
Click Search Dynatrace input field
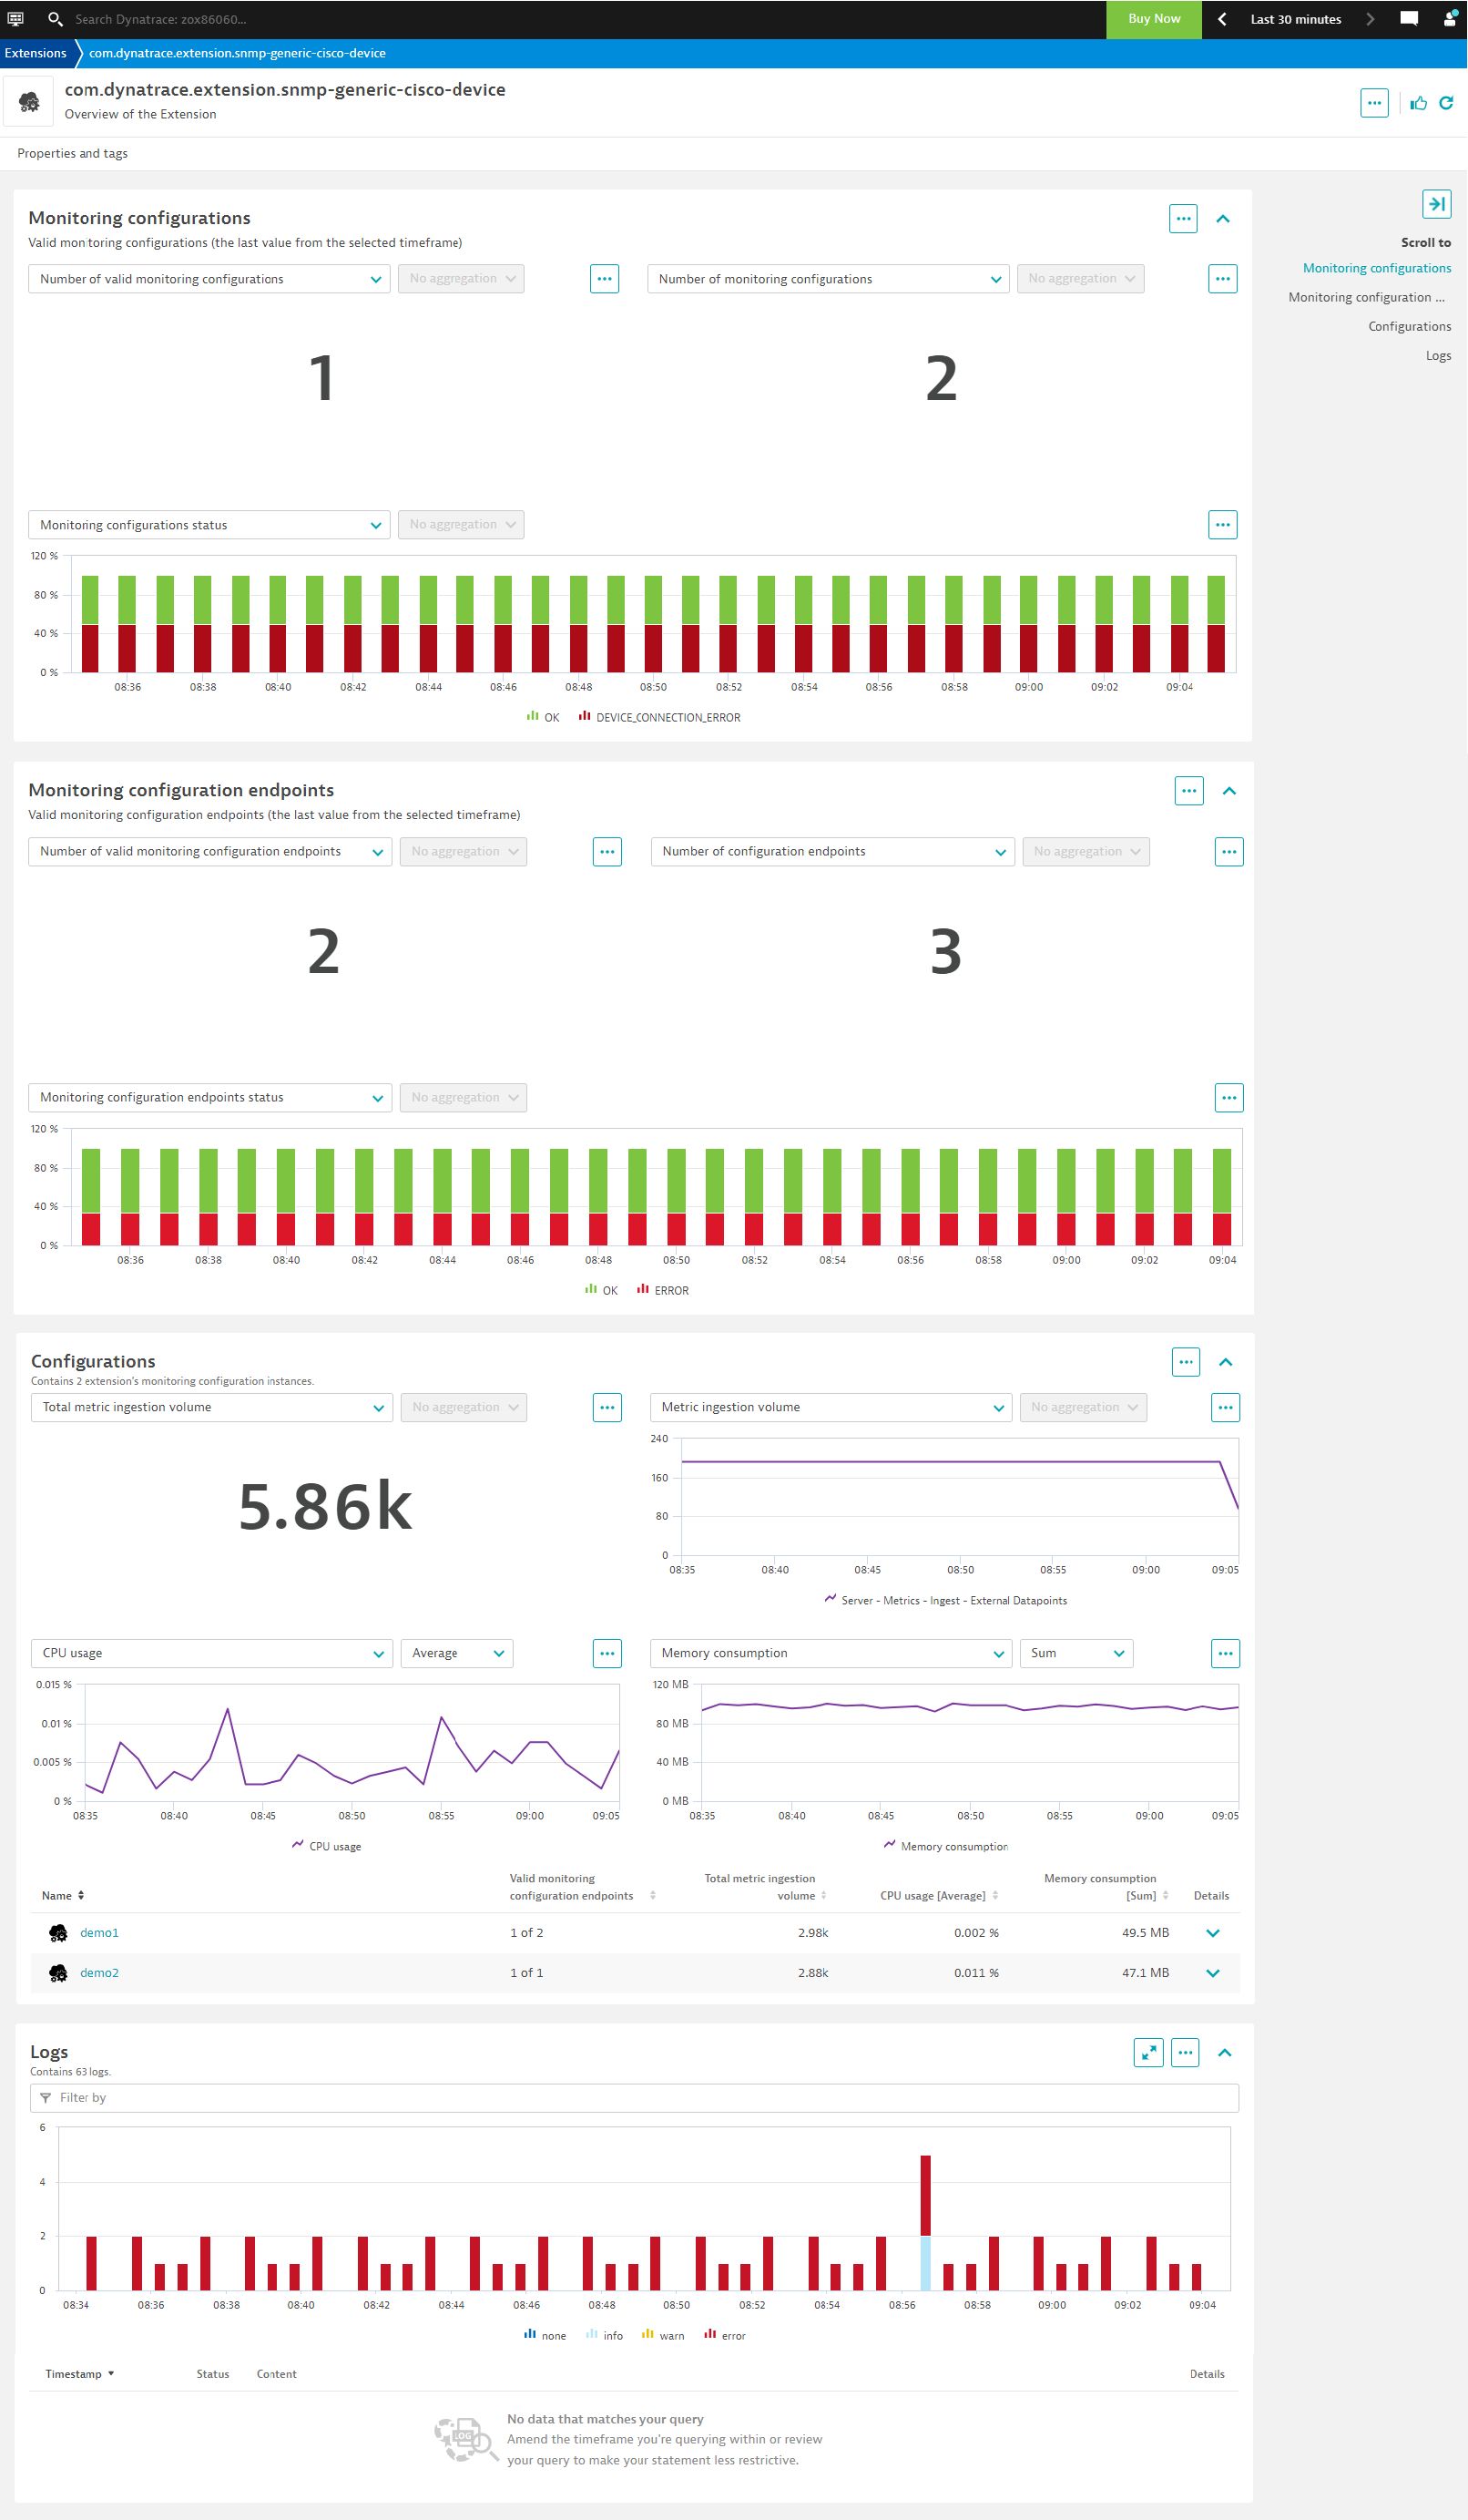coord(160,19)
